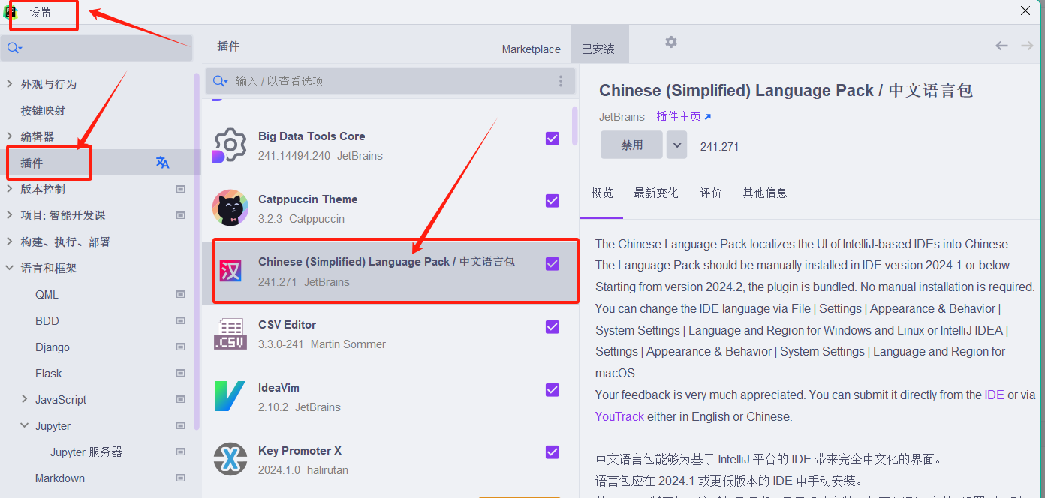
Task: Expand the JavaScript tree node
Action: 24,399
